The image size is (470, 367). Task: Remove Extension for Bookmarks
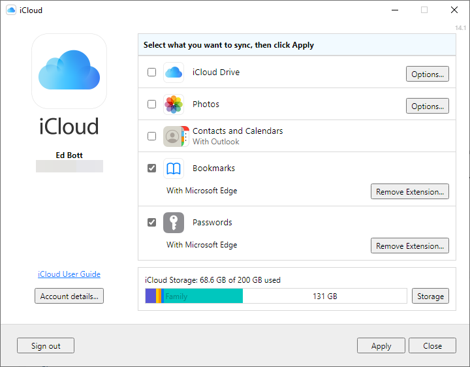(x=410, y=191)
